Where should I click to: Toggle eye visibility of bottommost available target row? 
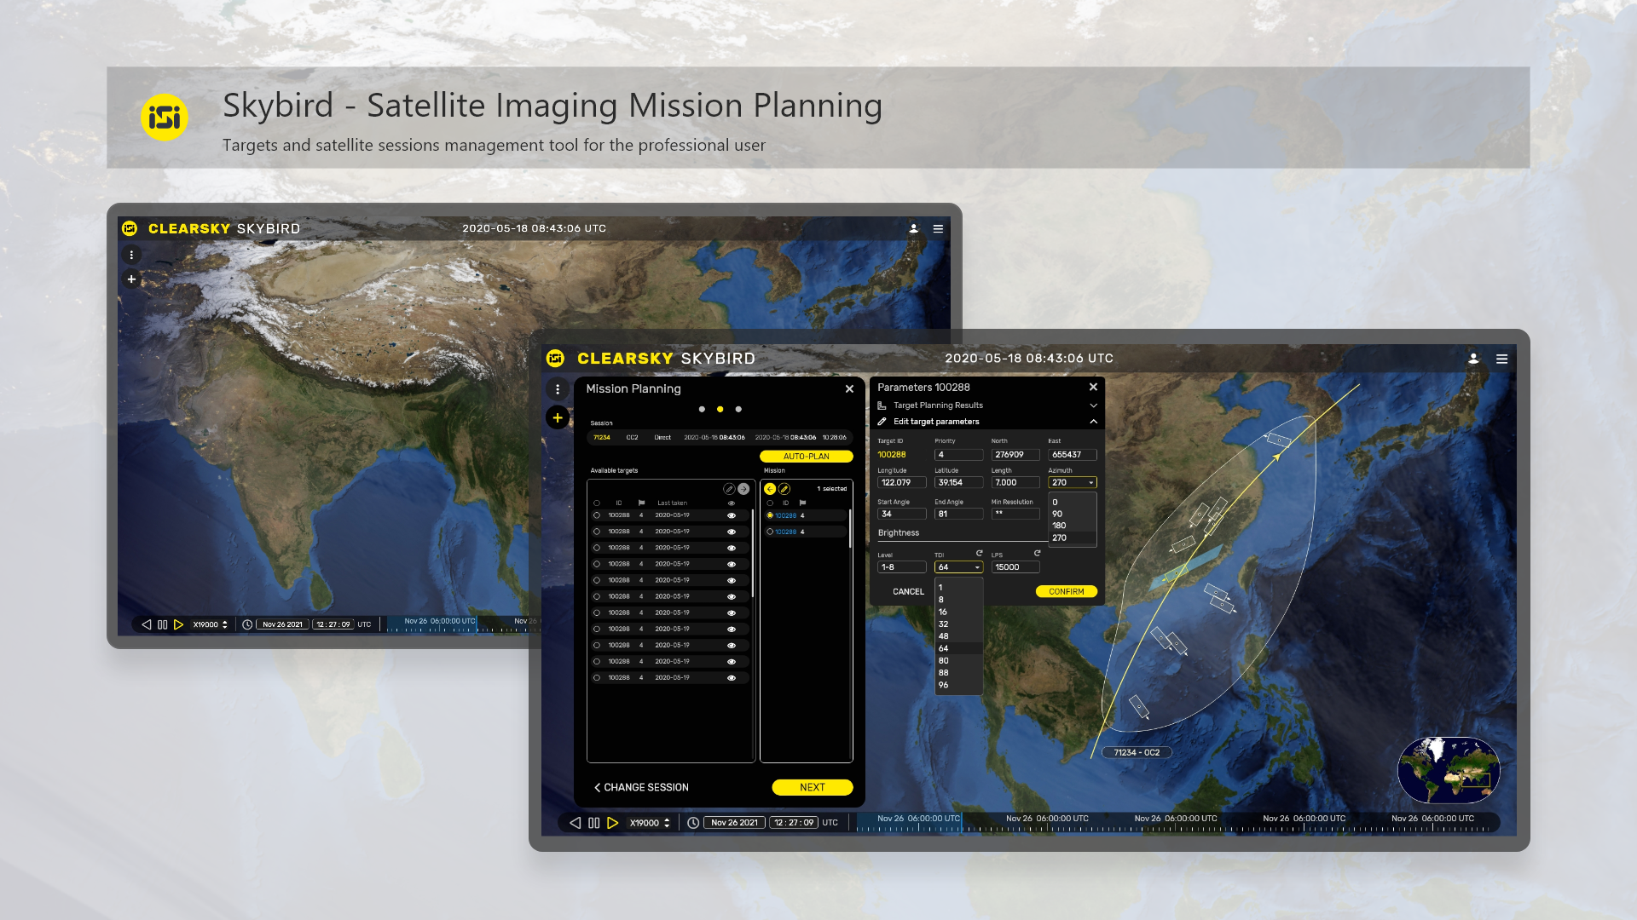(731, 678)
